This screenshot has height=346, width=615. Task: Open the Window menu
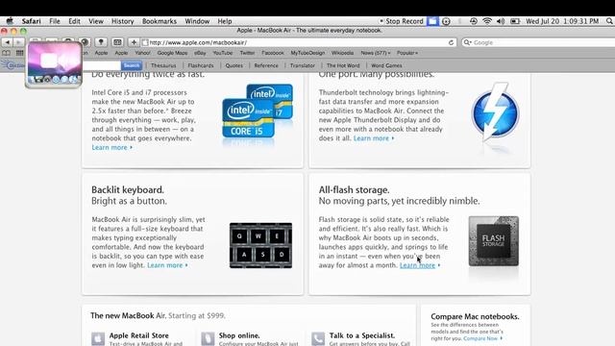[197, 21]
